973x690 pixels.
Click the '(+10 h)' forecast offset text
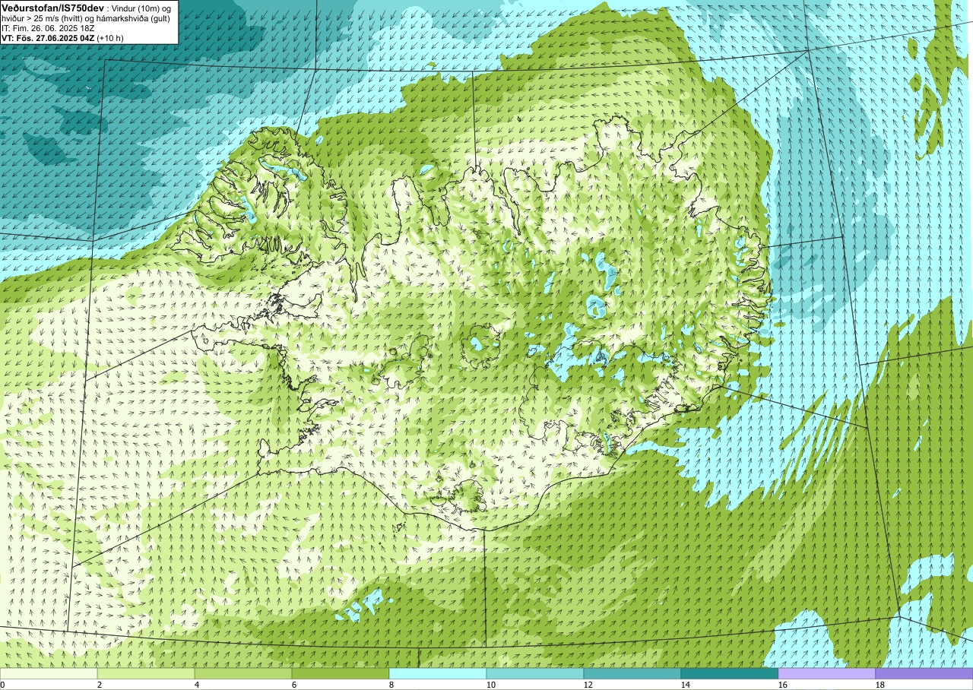pos(110,37)
